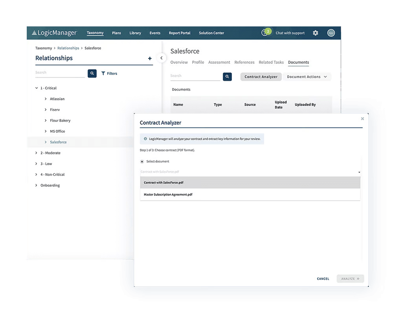The height and width of the screenshot is (309, 393).
Task: Expand the MS Office tree node
Action: point(46,131)
